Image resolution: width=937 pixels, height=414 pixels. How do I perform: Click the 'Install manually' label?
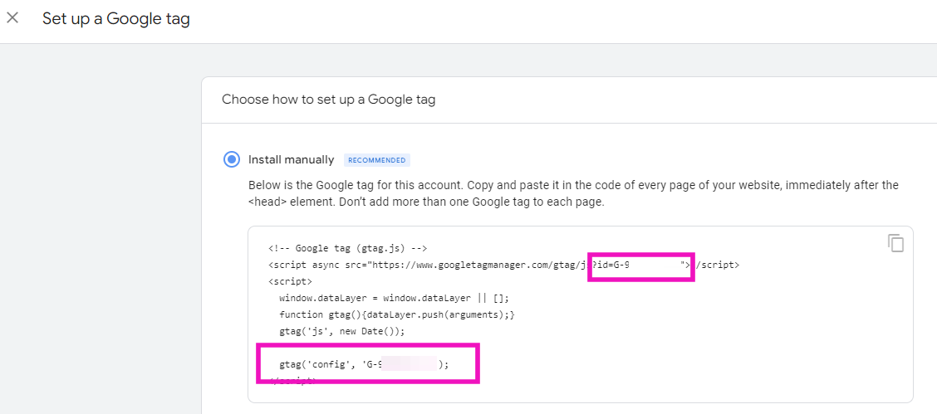tap(291, 160)
